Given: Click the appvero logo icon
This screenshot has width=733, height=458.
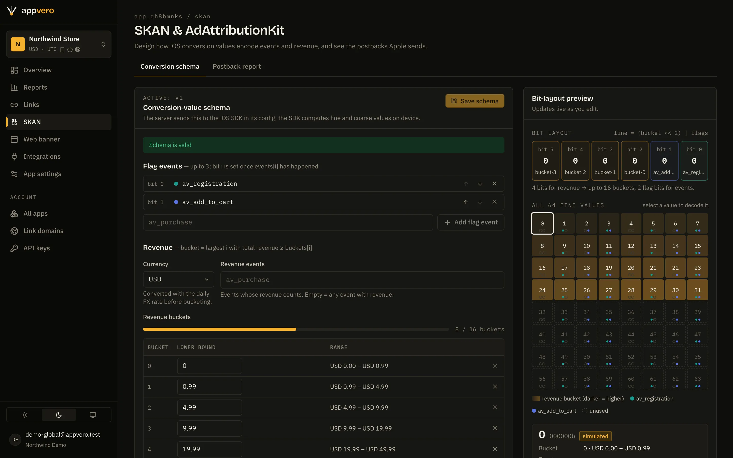Looking at the screenshot, I should click(x=11, y=11).
